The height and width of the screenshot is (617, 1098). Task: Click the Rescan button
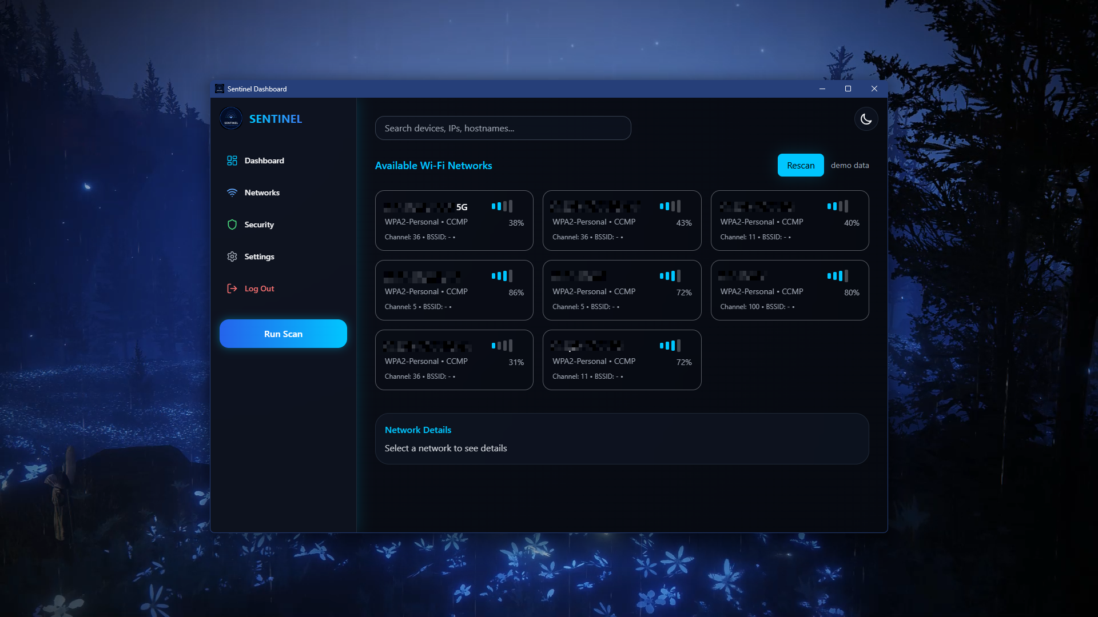point(800,165)
